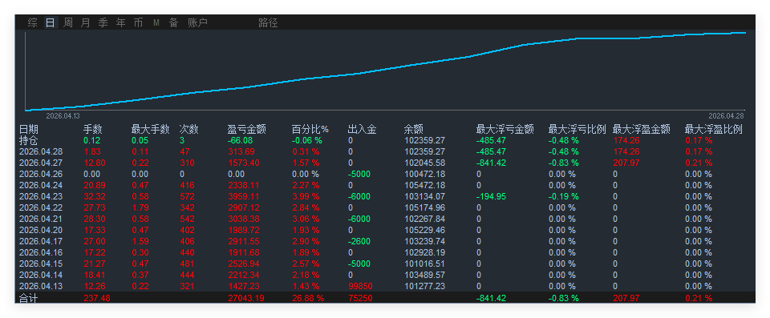Click the floating profit 207.97 on 2026.04.27

coord(626,163)
